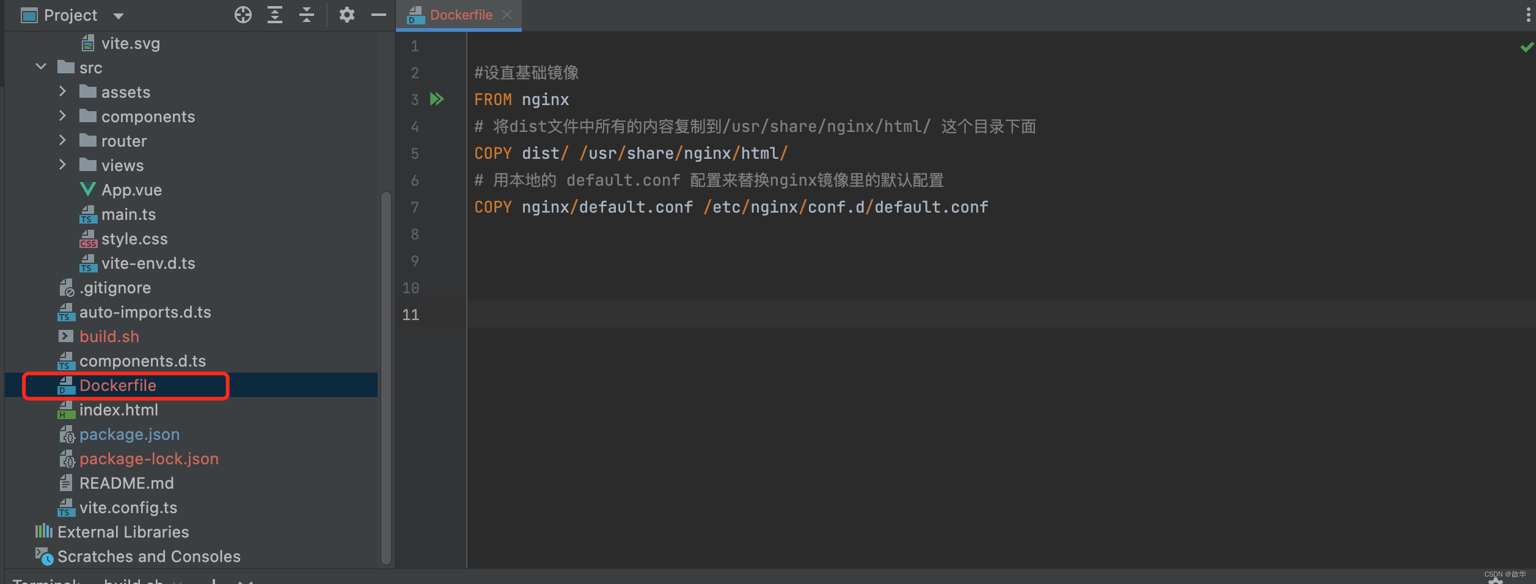1536x584 pixels.
Task: Click the FROM keyword on line 3
Action: pyautogui.click(x=493, y=100)
